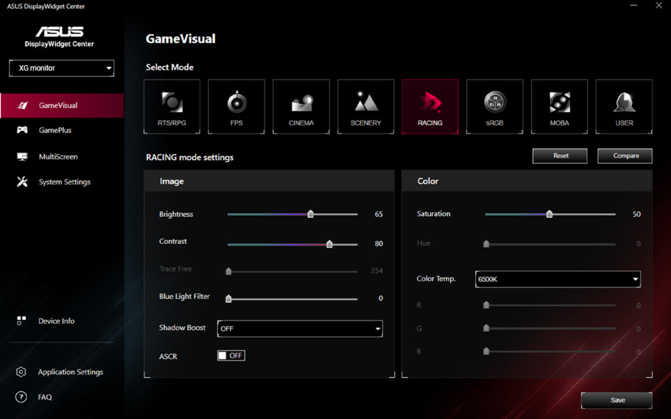Click the Compare button
Screen dimensions: 671x419
point(625,156)
